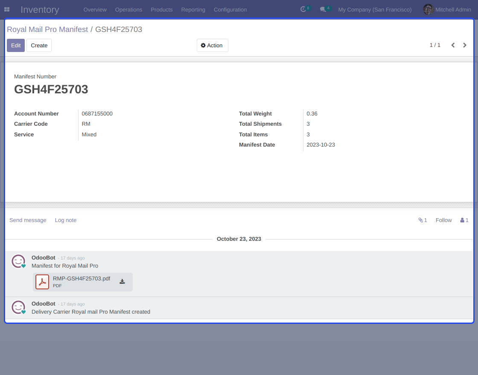Image resolution: width=478 pixels, height=375 pixels.
Task: Select account number 0687155000
Action: tap(97, 113)
